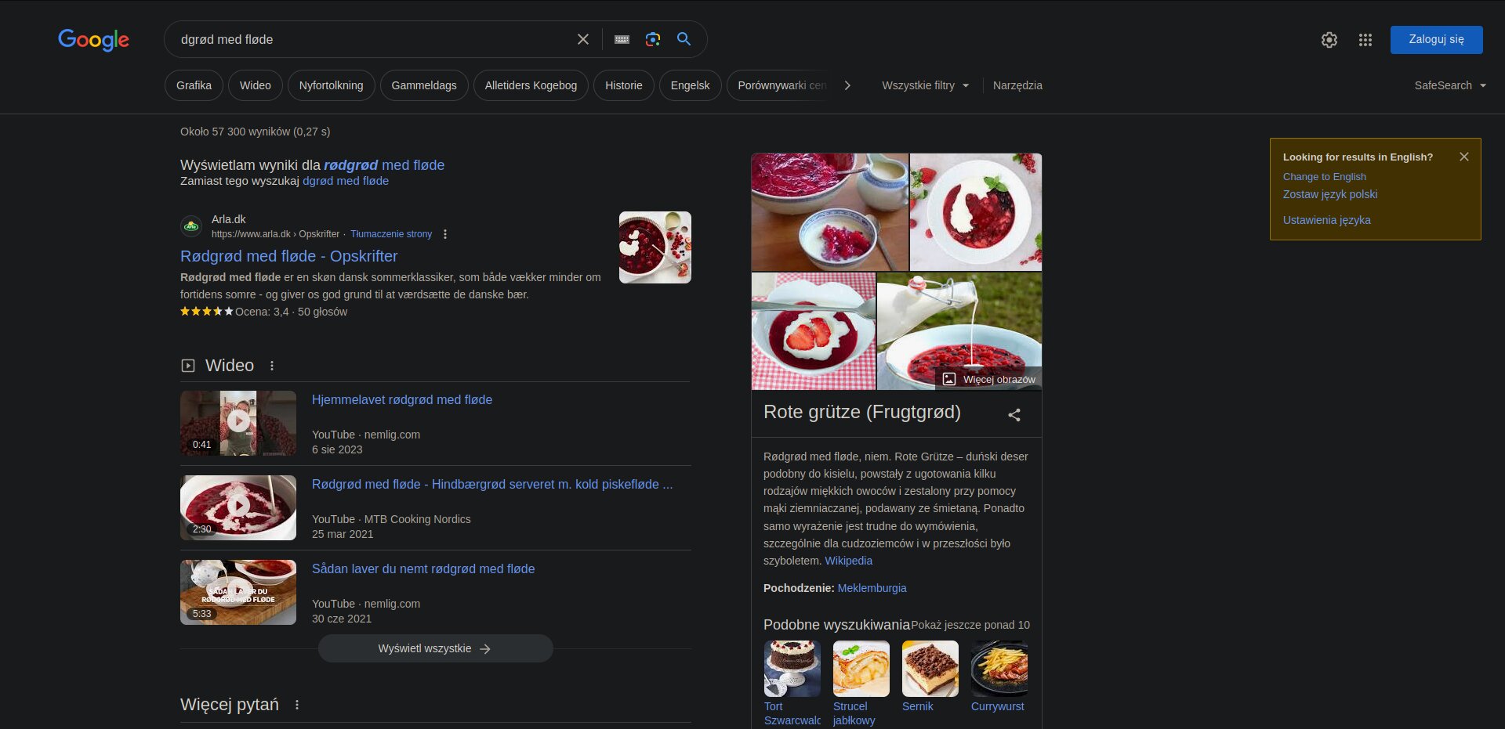Click the magnifier search icon
Screen dimensions: 1505x729
684,39
